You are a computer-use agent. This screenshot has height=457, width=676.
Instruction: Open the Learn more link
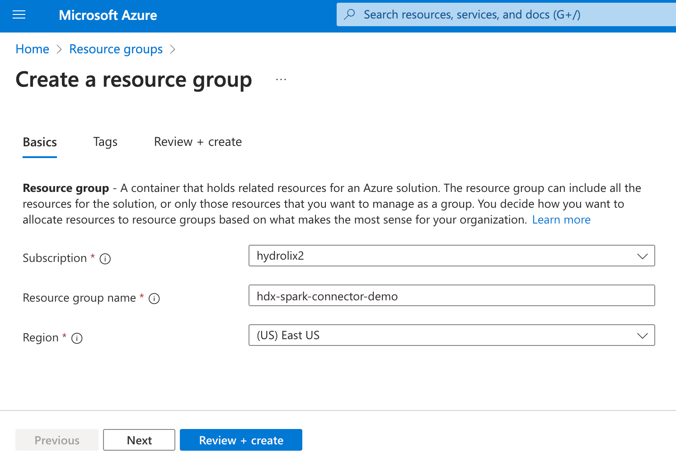[x=561, y=219]
